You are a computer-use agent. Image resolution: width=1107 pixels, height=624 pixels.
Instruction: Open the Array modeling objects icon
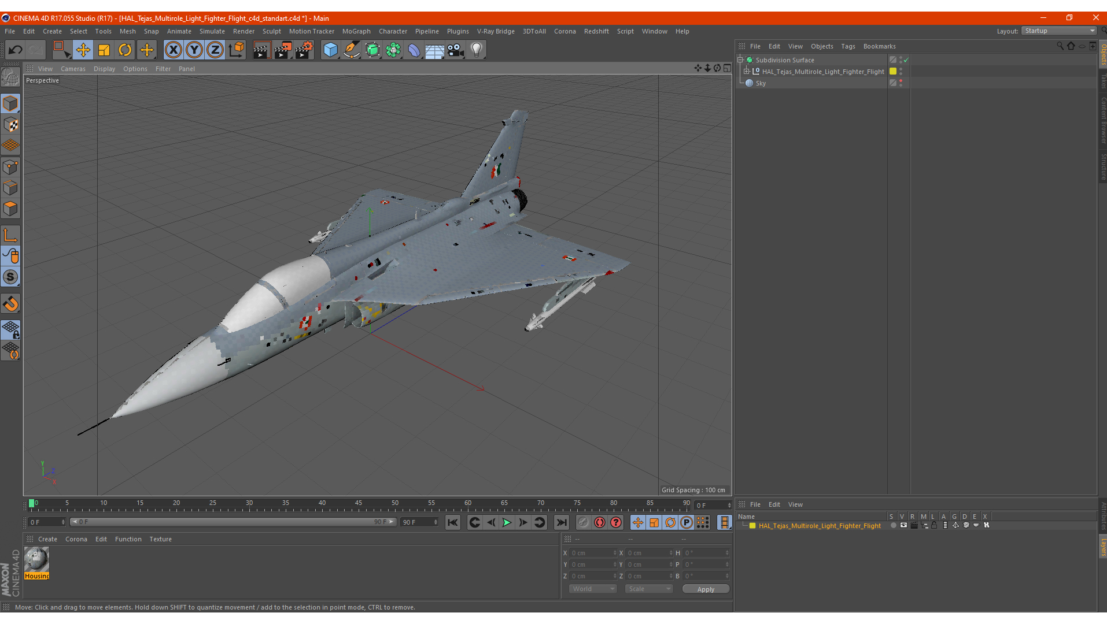[x=393, y=50]
